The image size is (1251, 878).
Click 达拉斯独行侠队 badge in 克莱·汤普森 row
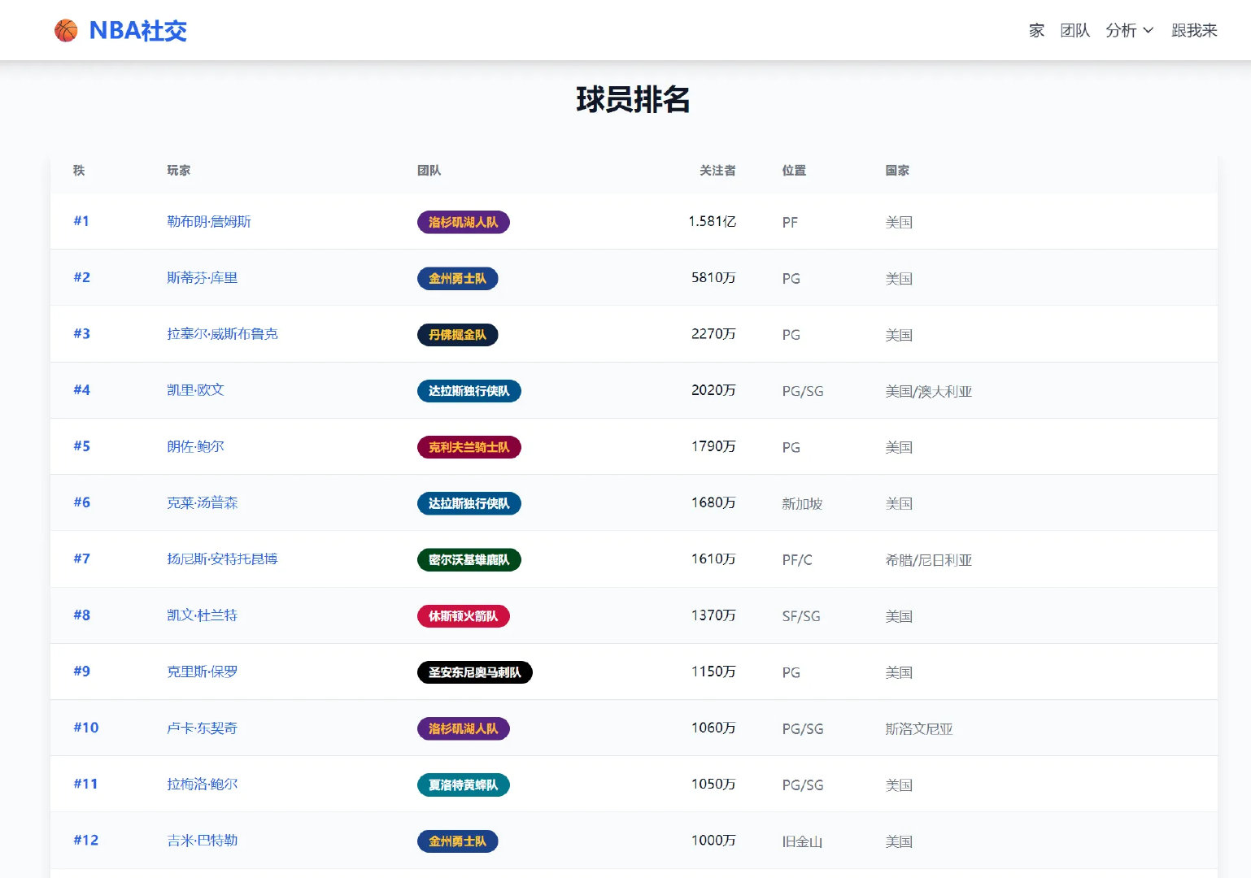(469, 503)
